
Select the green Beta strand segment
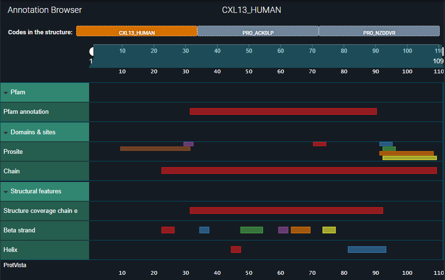(252, 230)
